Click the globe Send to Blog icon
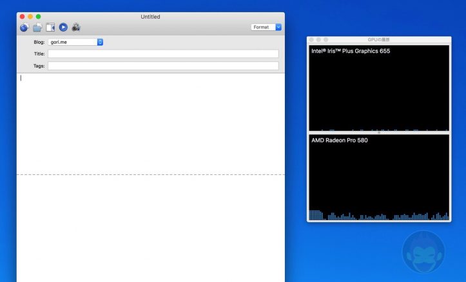 point(24,27)
